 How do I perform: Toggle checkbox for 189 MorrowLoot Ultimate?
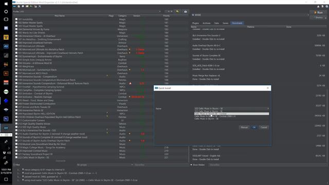(x=16, y=46)
